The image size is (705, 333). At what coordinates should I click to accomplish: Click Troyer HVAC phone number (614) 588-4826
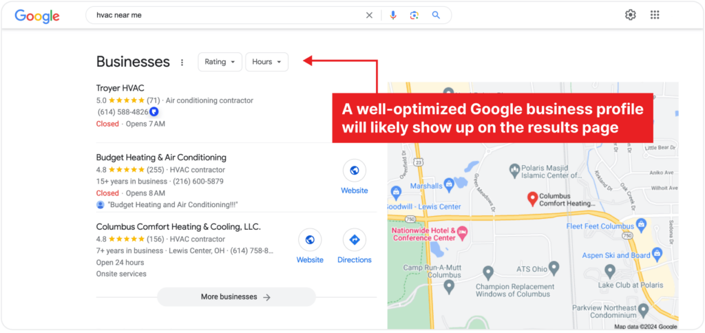[x=123, y=112]
